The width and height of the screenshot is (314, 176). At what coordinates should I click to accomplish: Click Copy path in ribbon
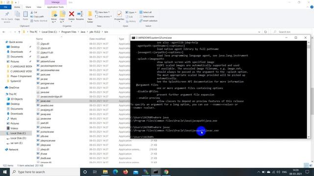point(37,17)
